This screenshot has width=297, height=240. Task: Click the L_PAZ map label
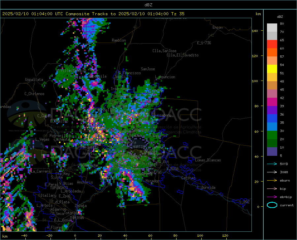[245, 202]
